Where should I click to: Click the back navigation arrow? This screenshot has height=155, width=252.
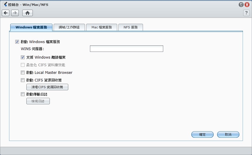(x=6, y=13)
